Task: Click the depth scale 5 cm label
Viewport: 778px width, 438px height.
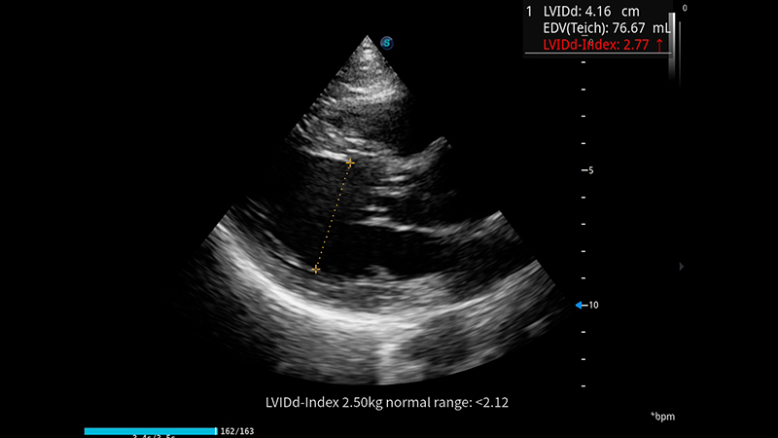Action: pos(589,170)
